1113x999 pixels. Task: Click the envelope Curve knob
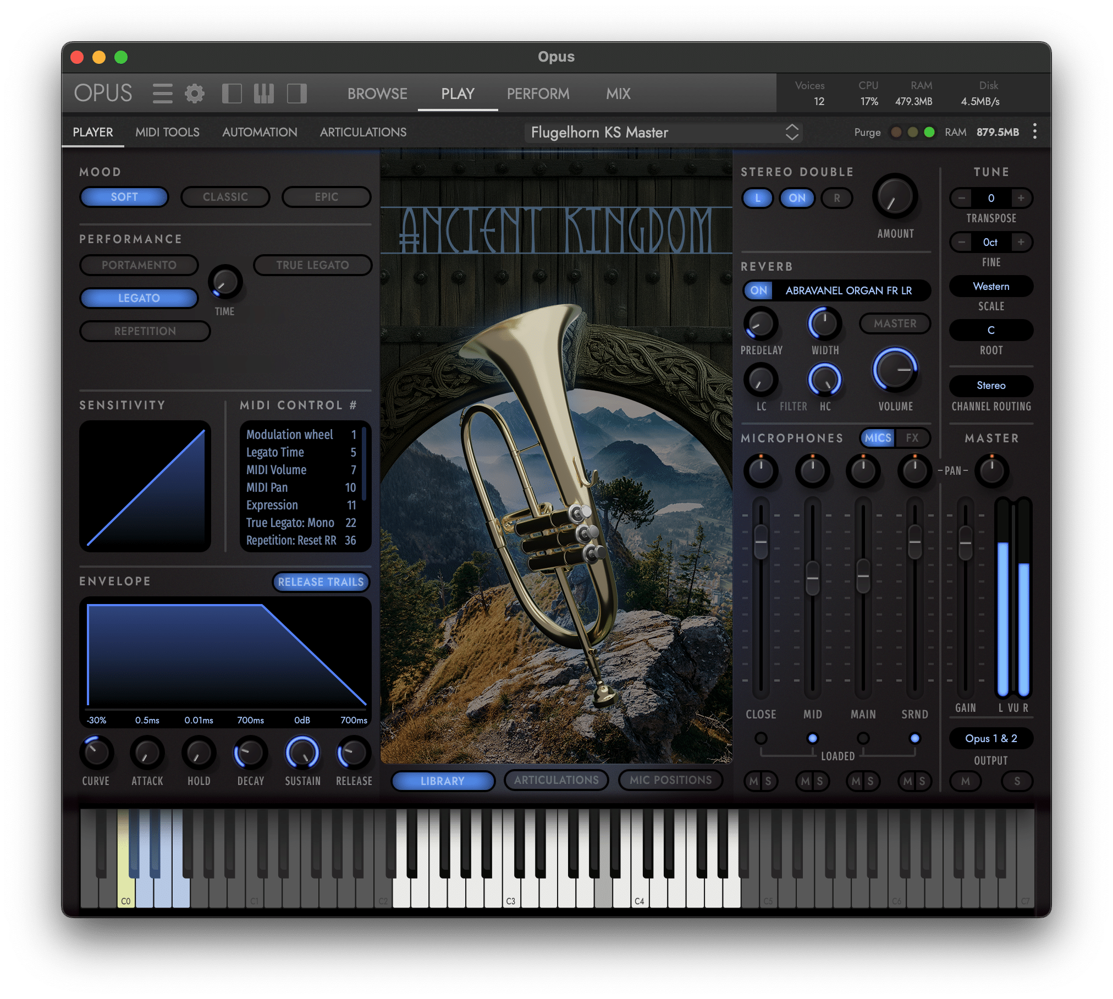(x=97, y=753)
